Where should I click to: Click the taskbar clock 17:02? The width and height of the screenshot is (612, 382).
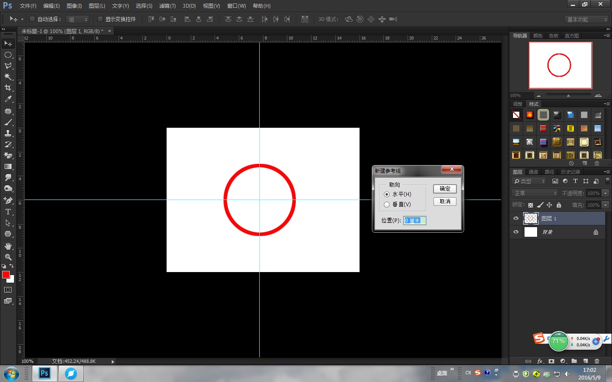click(589, 370)
